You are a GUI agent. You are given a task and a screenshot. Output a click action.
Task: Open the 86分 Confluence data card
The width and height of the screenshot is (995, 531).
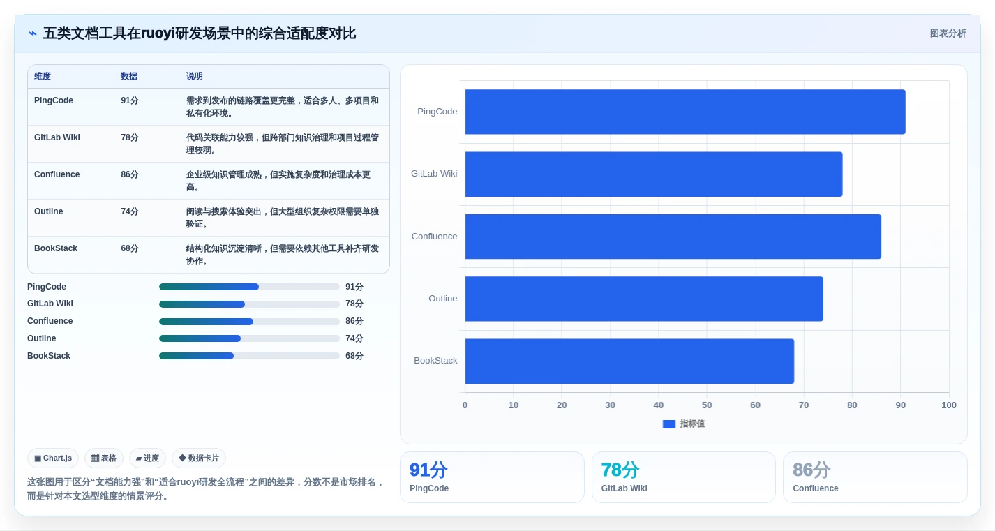coord(875,477)
